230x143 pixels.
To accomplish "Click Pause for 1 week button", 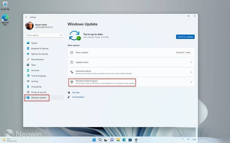I will coord(183,52).
